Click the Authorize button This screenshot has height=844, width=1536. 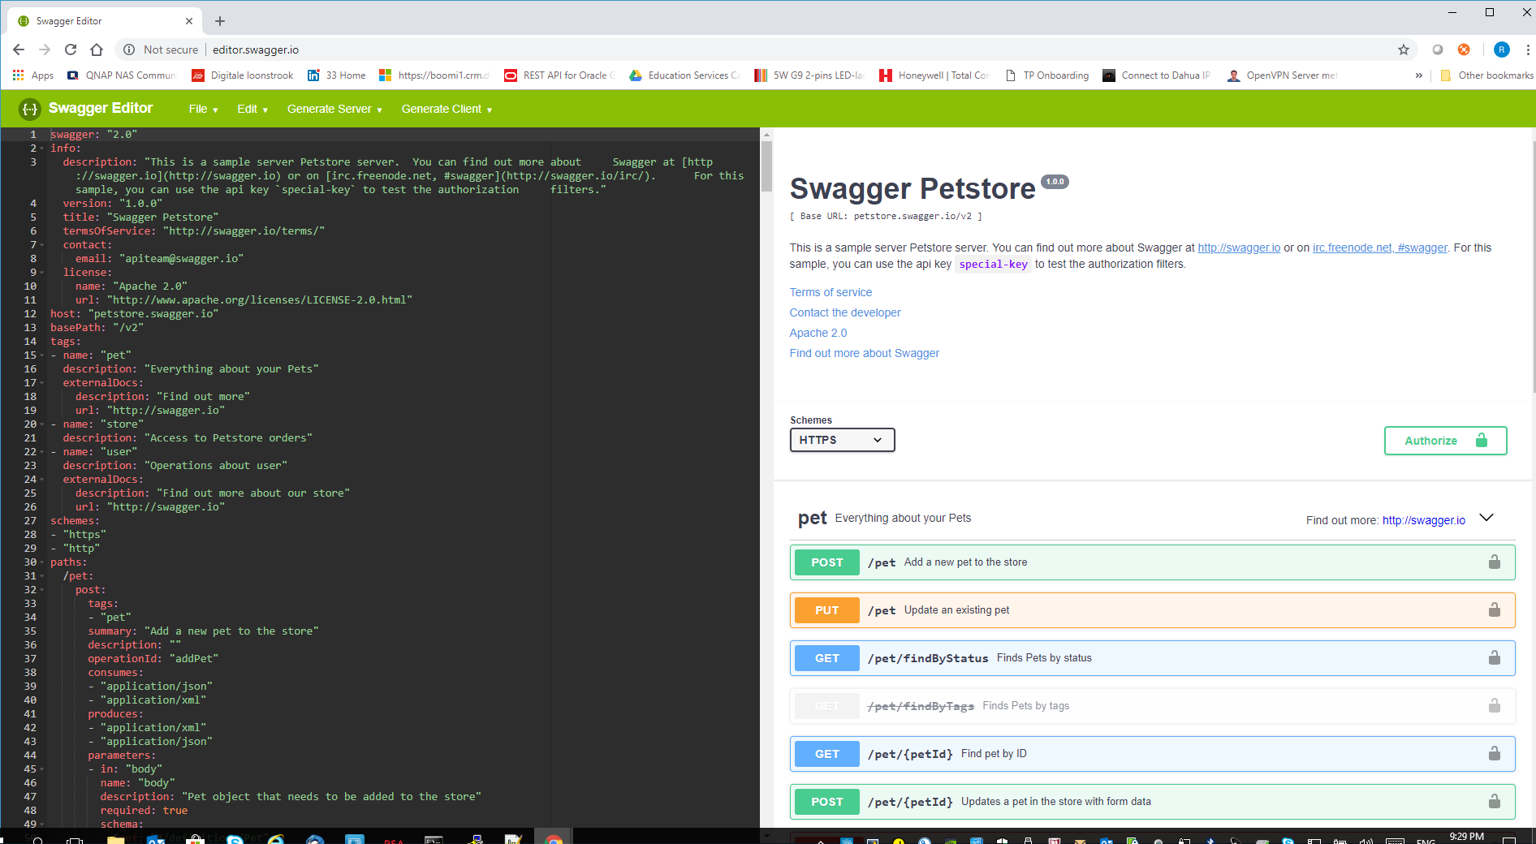tap(1445, 441)
